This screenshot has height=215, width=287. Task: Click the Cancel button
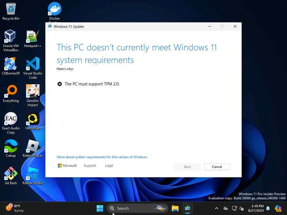click(x=217, y=167)
